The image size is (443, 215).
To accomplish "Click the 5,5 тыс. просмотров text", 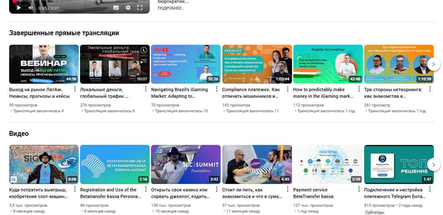I will [x=28, y=205].
